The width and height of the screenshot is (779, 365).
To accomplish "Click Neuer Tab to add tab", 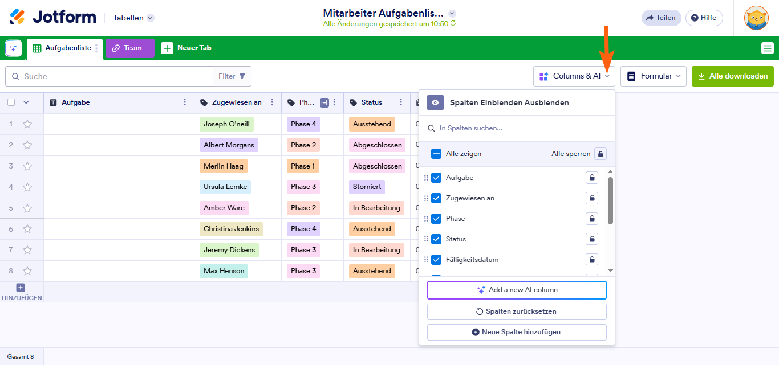I will pos(186,48).
